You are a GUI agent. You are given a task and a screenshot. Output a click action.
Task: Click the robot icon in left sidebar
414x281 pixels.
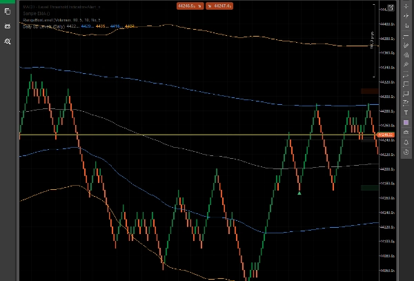(x=8, y=26)
